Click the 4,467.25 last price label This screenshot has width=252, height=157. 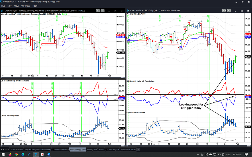[x=120, y=53]
